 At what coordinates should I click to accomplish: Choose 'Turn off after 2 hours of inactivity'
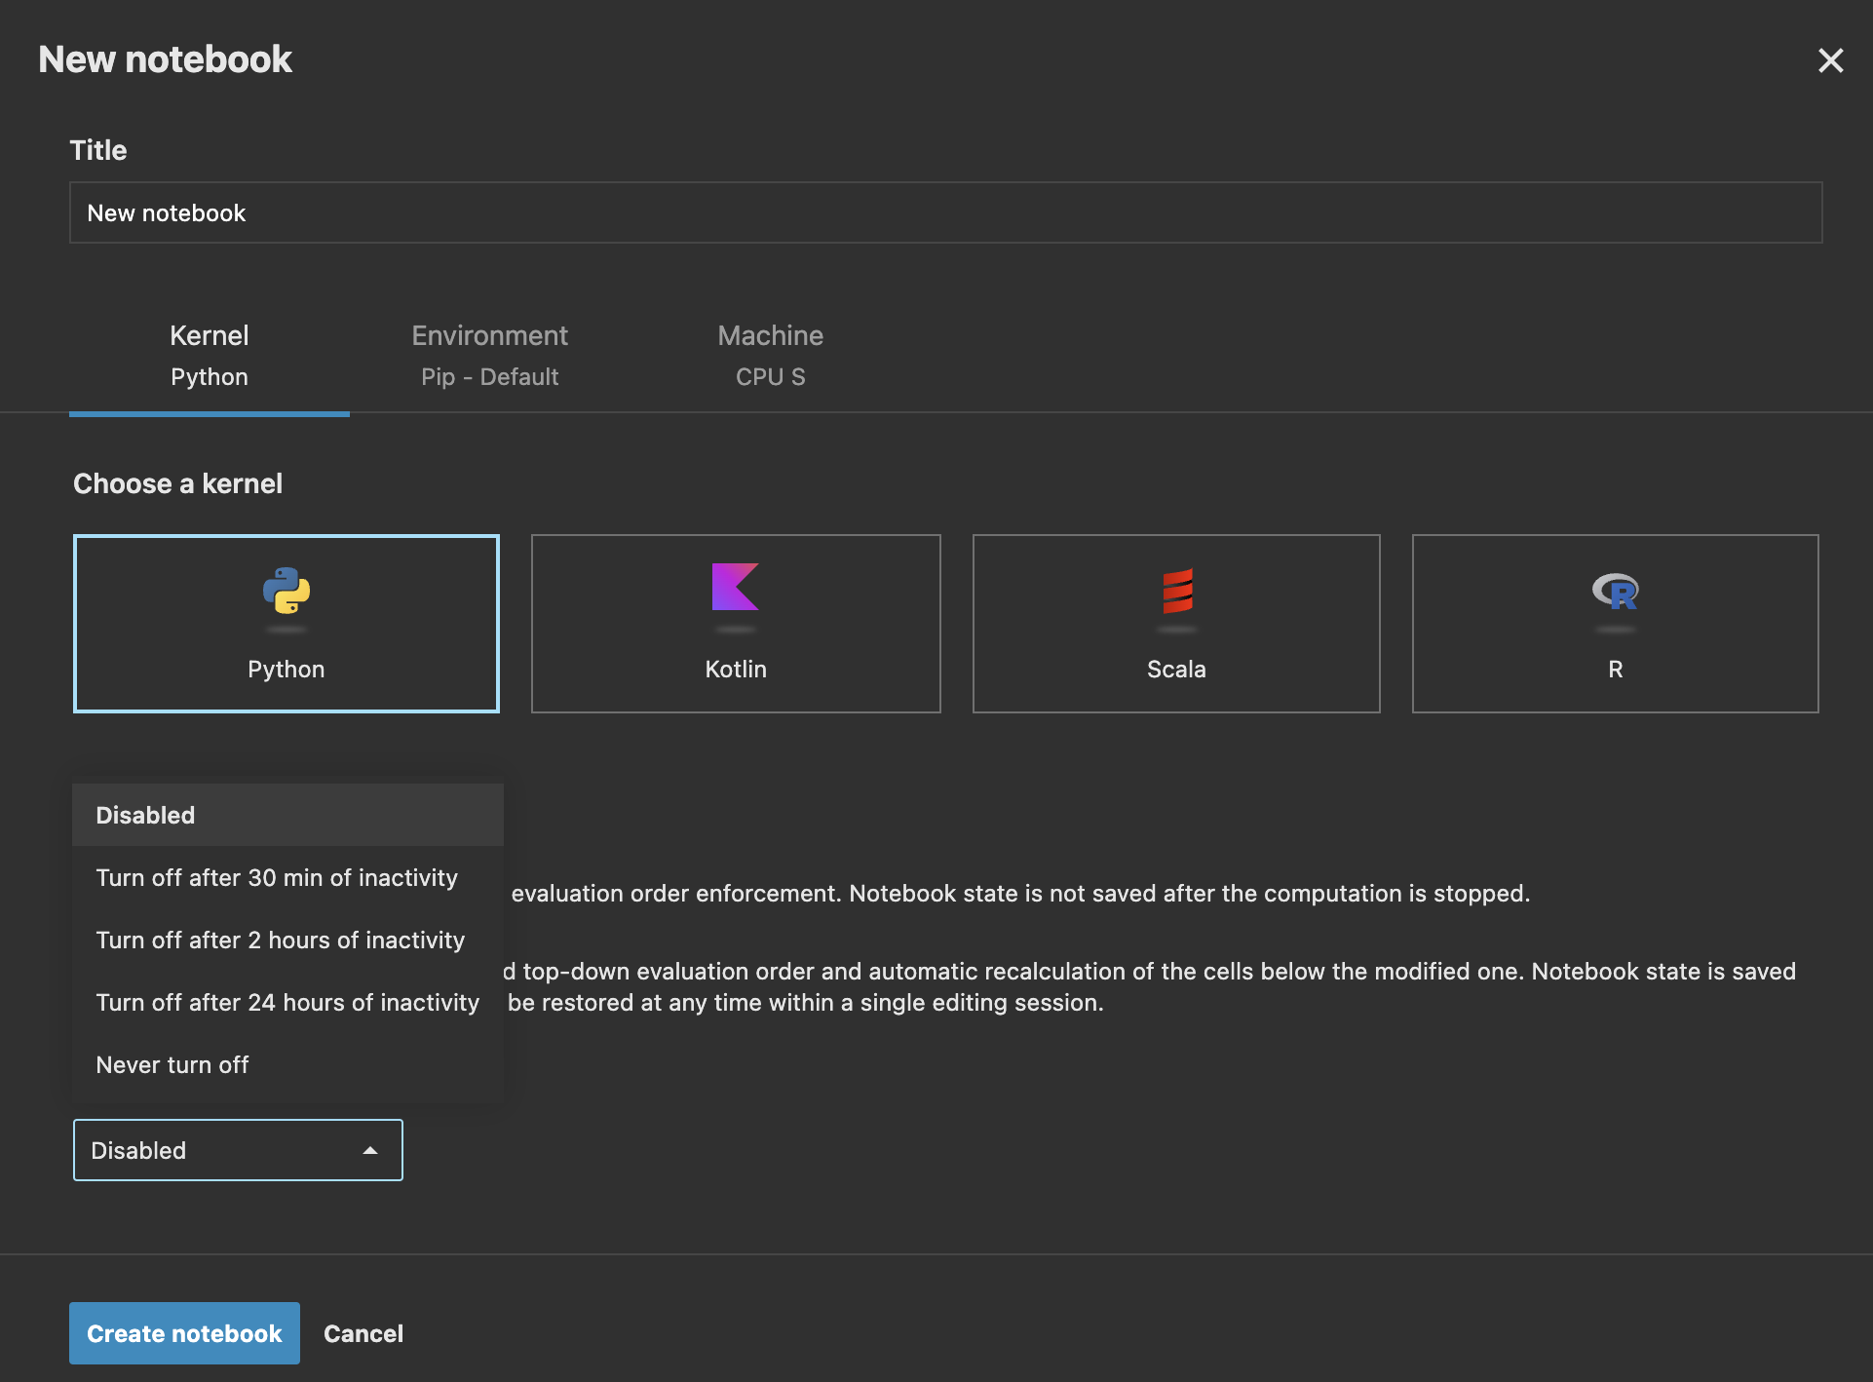(280, 940)
